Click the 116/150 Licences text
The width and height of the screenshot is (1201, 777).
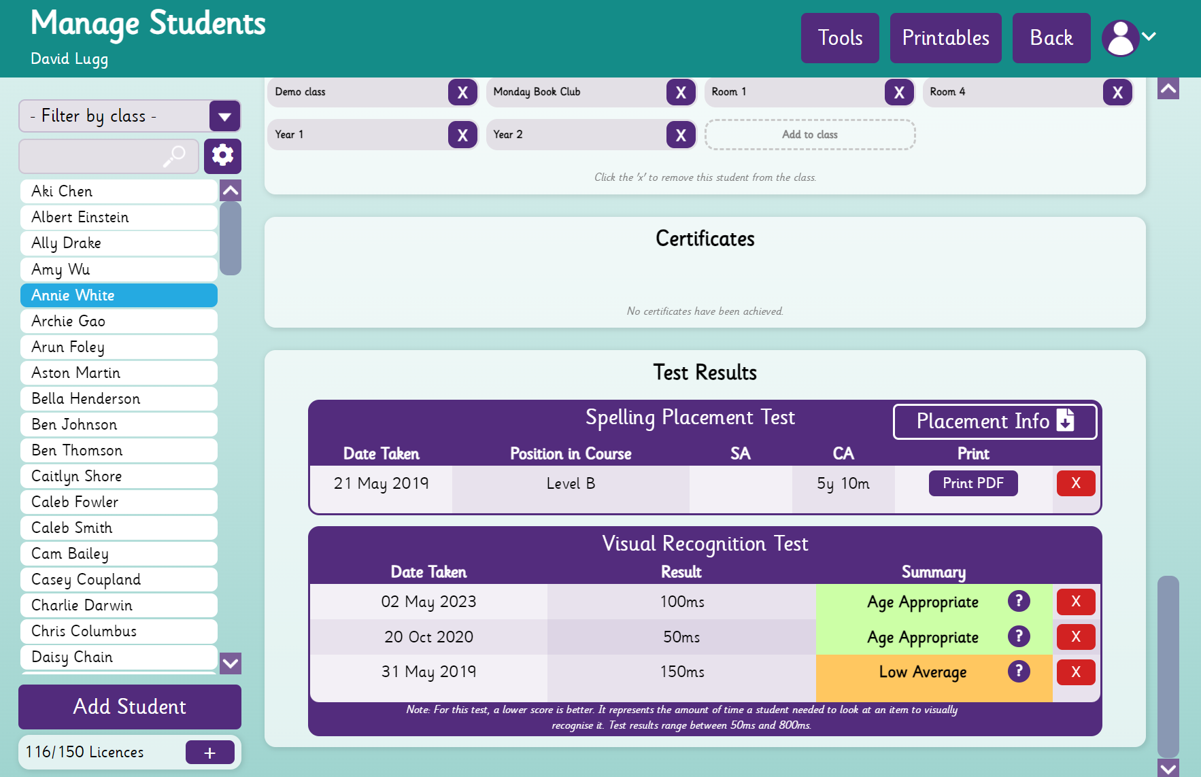pyautogui.click(x=84, y=753)
